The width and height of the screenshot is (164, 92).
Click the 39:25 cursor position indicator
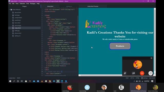pyautogui.click(x=19, y=78)
